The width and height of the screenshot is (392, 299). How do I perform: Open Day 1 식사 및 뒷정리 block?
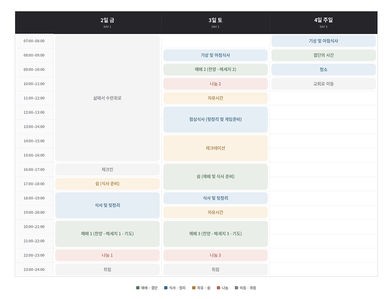coord(108,205)
